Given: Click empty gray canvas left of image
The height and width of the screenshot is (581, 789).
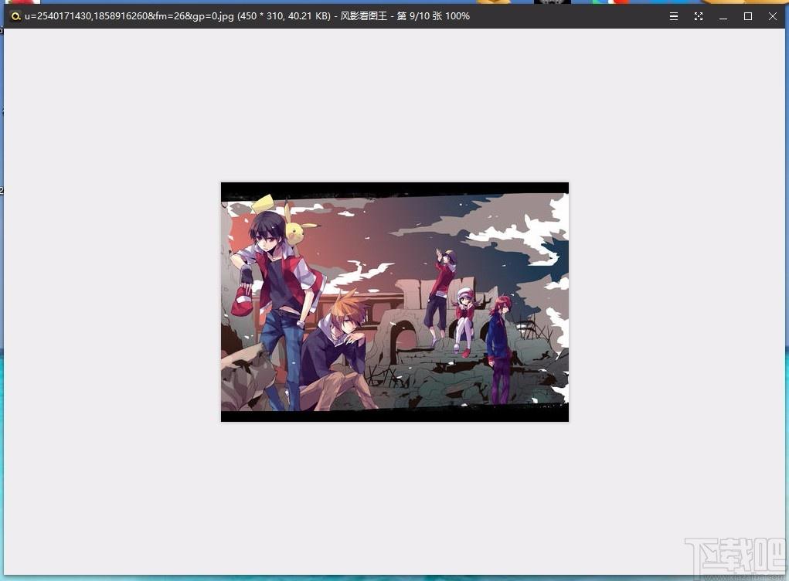Looking at the screenshot, I should 112,302.
